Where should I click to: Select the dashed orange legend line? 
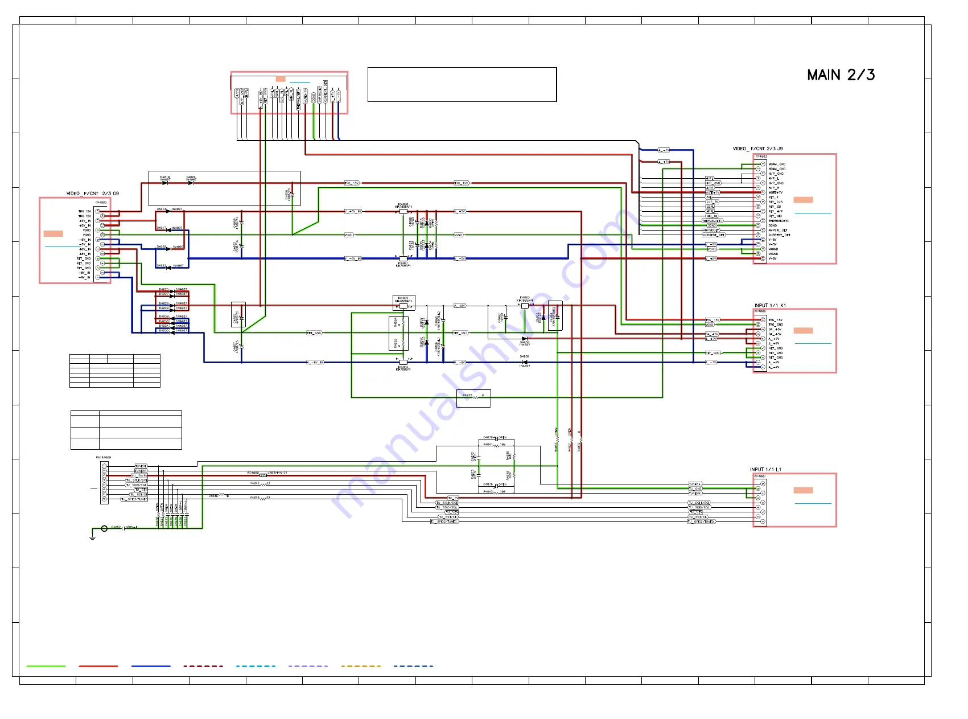point(361,666)
